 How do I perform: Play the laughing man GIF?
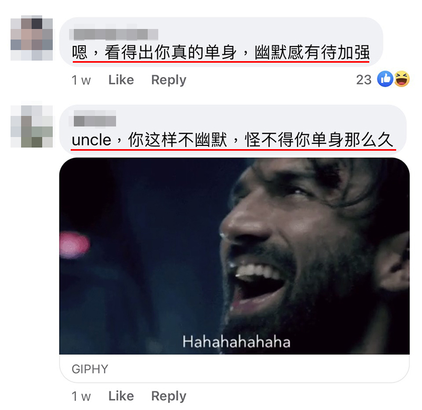234,256
